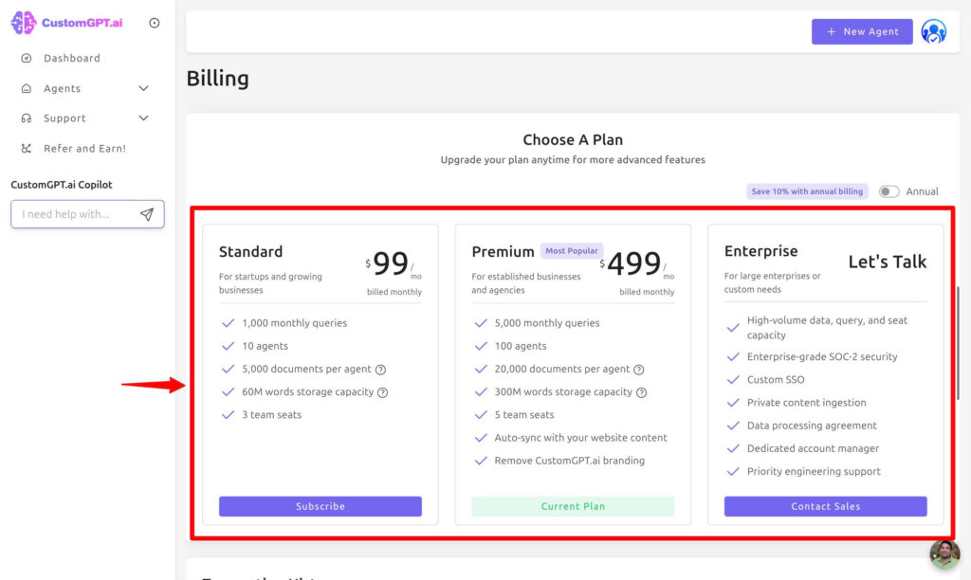Click Contact Sales for Enterprise plan
The width and height of the screenshot is (971, 580).
point(825,506)
